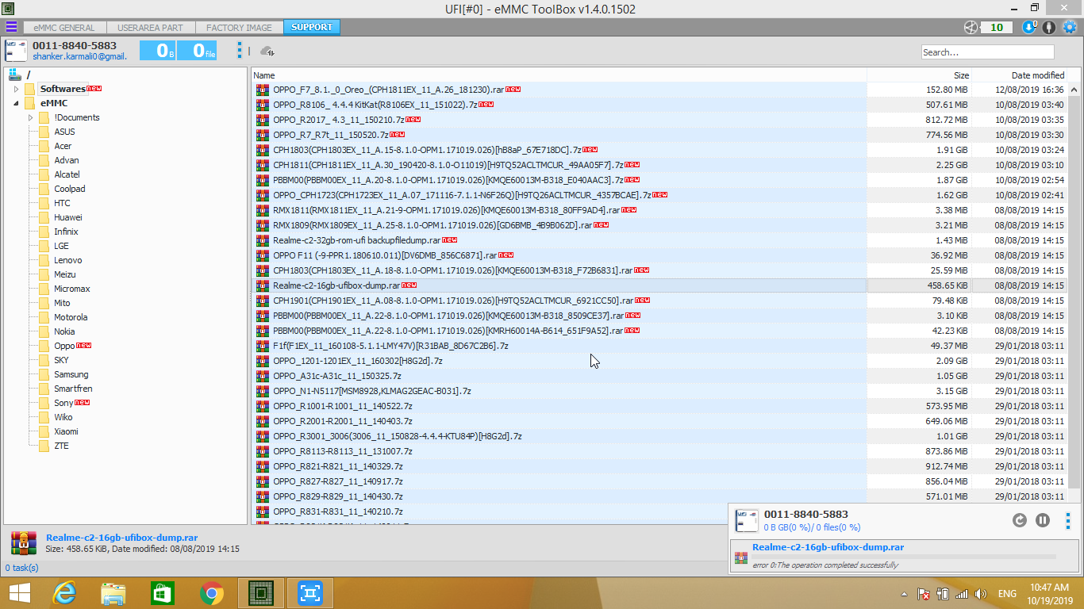Open Internet Explorer from taskbar

(x=64, y=593)
